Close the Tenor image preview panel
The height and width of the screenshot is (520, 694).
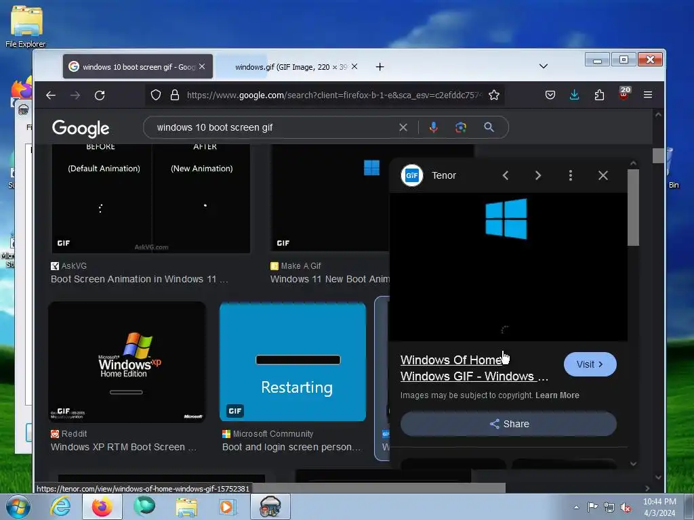[x=603, y=175]
